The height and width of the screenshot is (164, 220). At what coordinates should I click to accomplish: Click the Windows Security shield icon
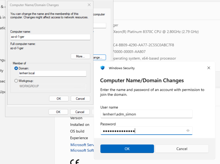click(102, 68)
